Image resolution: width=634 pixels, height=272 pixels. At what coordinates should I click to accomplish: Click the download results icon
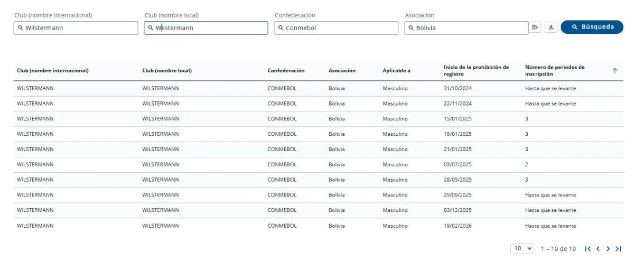click(551, 27)
